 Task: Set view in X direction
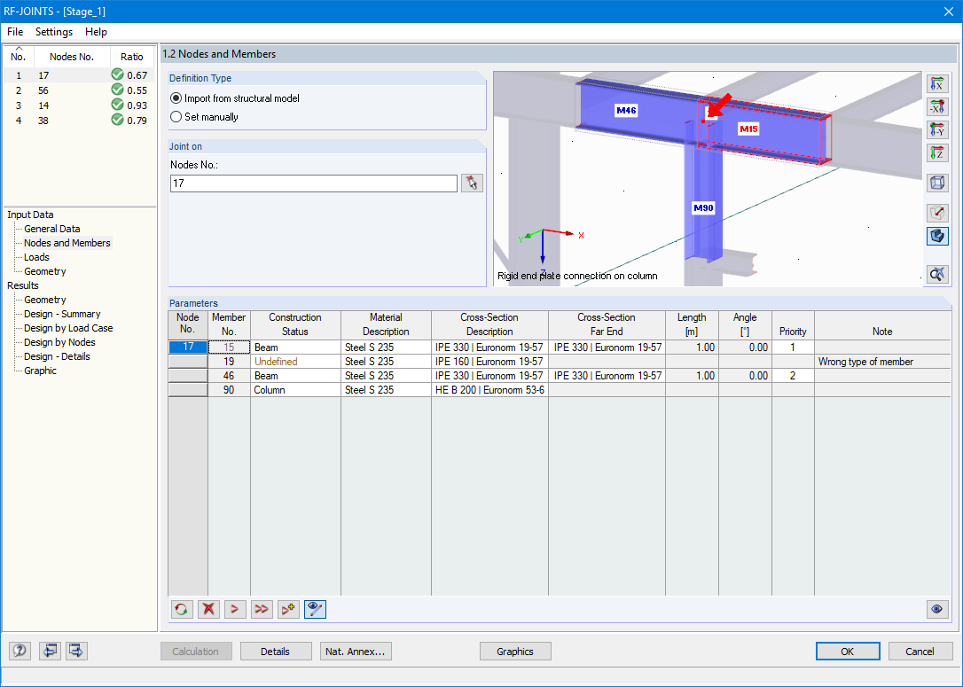point(937,83)
